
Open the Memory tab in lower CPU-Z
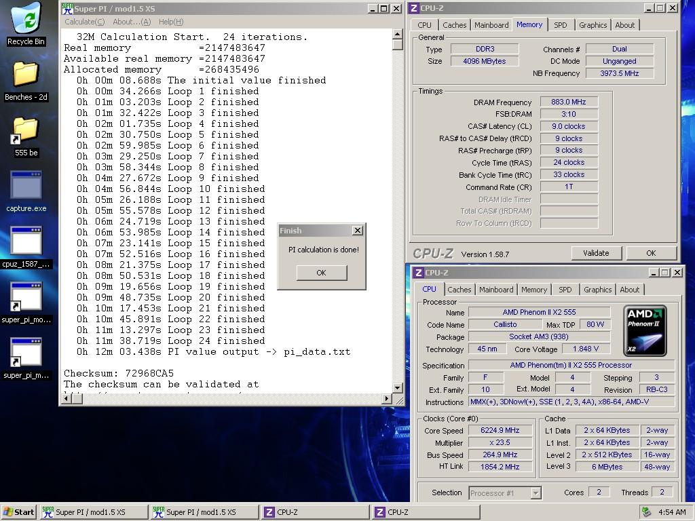[x=534, y=290]
